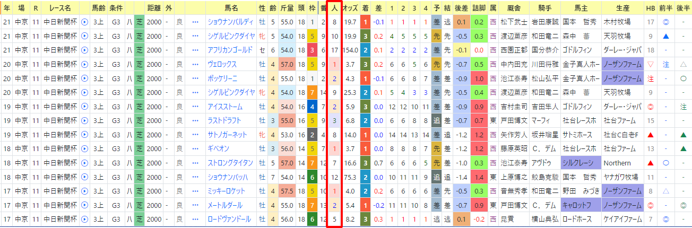Click the play icon in ギベオン row
Image resolution: width=692 pixels, height=228 pixels.
[84, 149]
